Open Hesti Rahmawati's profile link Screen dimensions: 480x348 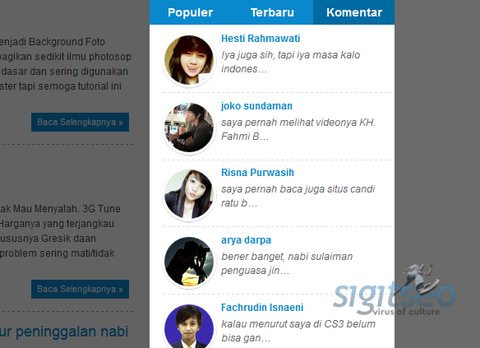(261, 39)
